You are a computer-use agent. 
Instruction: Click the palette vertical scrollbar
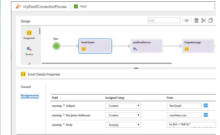point(40,31)
